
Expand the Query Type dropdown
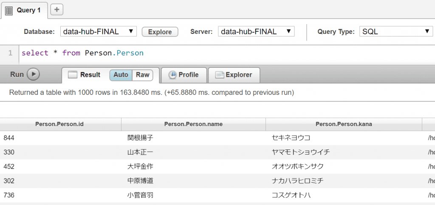pos(396,31)
